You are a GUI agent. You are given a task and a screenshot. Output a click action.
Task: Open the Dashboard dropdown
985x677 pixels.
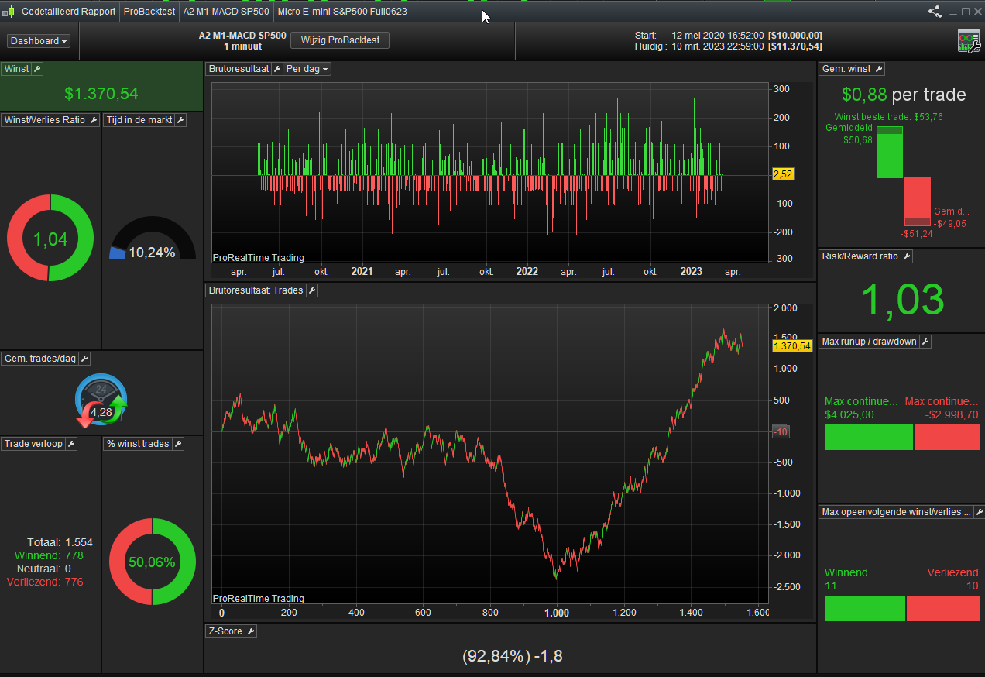pyautogui.click(x=39, y=41)
